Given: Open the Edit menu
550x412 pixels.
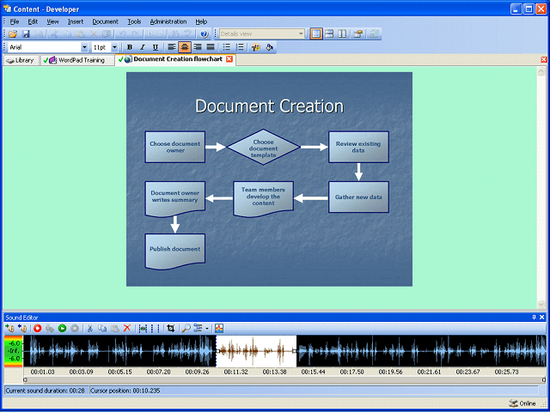Looking at the screenshot, I should click(33, 21).
